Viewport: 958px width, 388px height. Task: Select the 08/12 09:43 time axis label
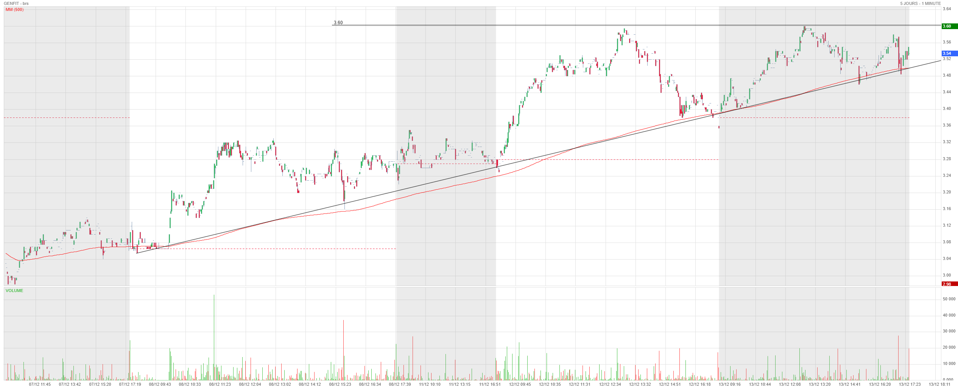pos(160,384)
